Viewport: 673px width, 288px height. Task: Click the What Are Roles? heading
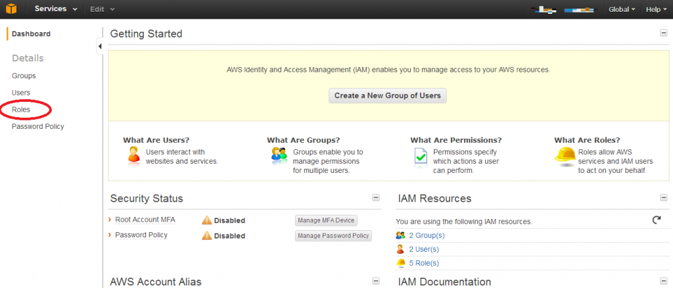click(x=587, y=140)
